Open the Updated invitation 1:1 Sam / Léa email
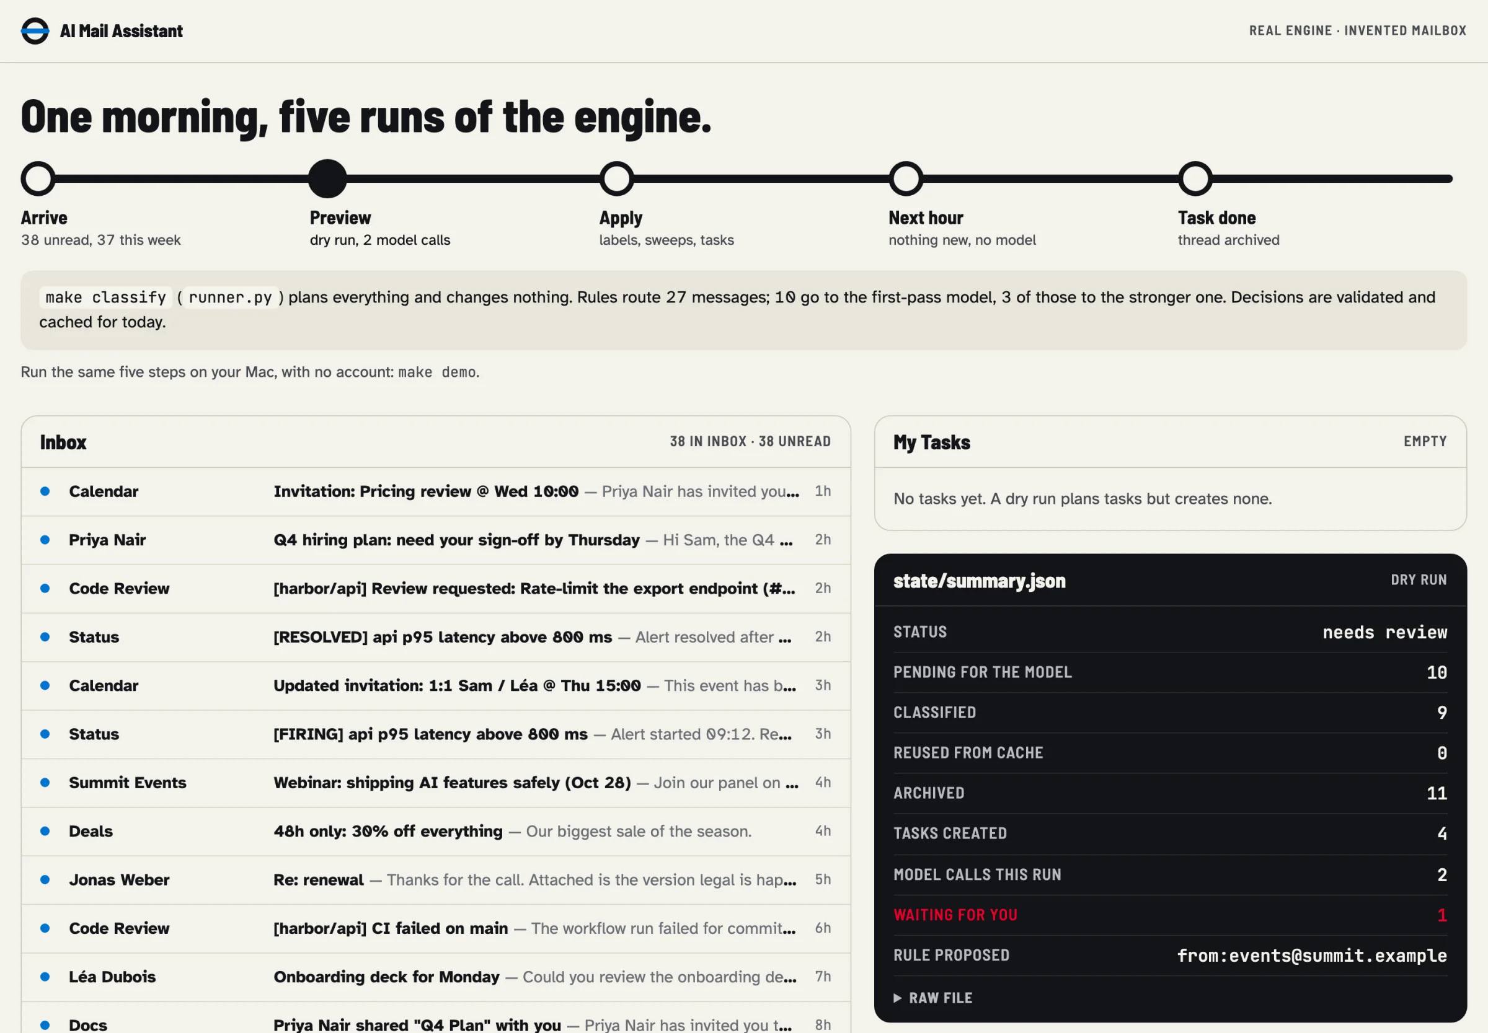The width and height of the screenshot is (1488, 1033). pos(436,685)
